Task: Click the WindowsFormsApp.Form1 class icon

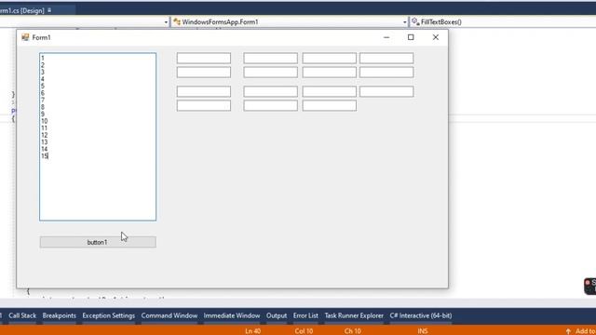Action: (x=177, y=22)
